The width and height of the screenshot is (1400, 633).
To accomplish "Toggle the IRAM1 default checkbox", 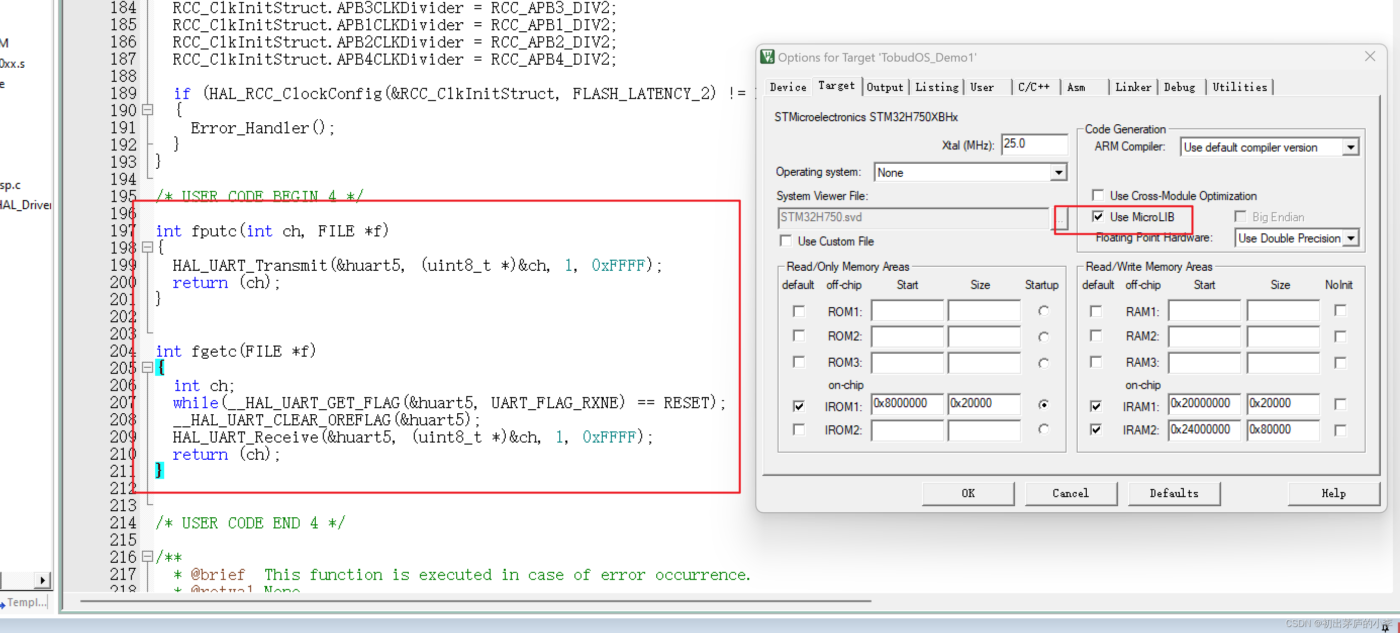I will [1096, 406].
